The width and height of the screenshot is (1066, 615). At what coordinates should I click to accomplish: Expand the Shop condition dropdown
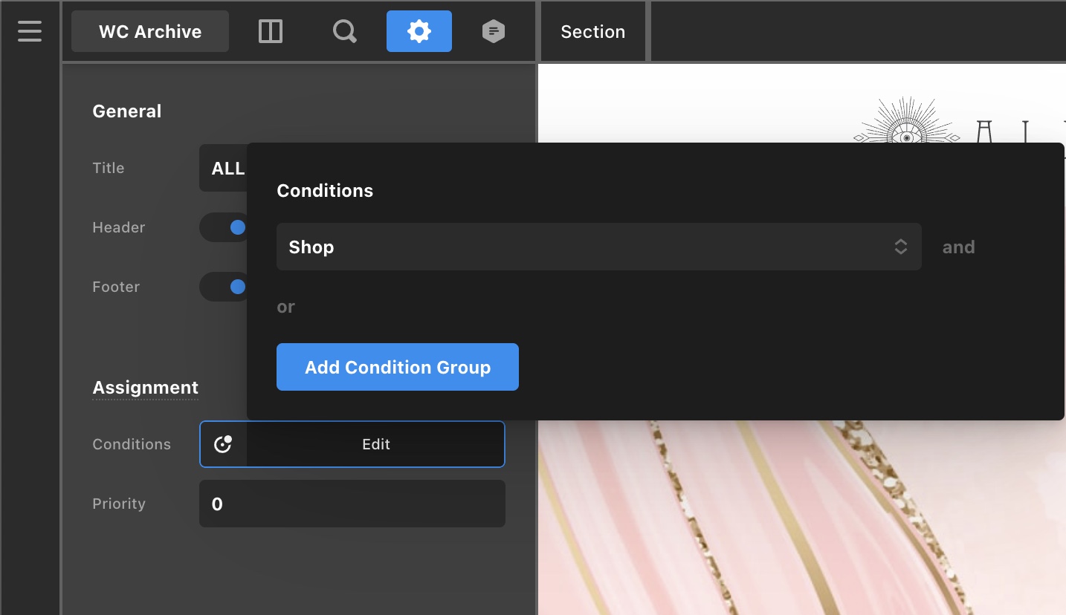[x=598, y=247]
